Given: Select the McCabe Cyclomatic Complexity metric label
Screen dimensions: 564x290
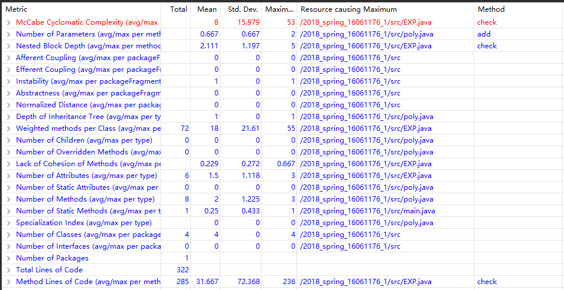Looking at the screenshot, I should pyautogui.click(x=87, y=22).
